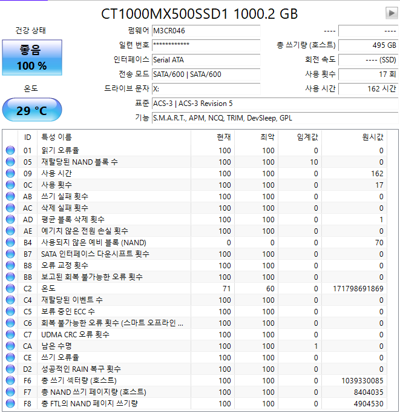Click status icon for BB 회복 불가능한 오류
Viewport: 400px width, 413px height.
pos(10,277)
